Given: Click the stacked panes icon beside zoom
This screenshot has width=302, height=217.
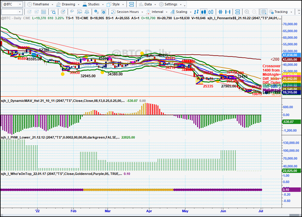Looking at the screenshot, I should tap(237, 12).
